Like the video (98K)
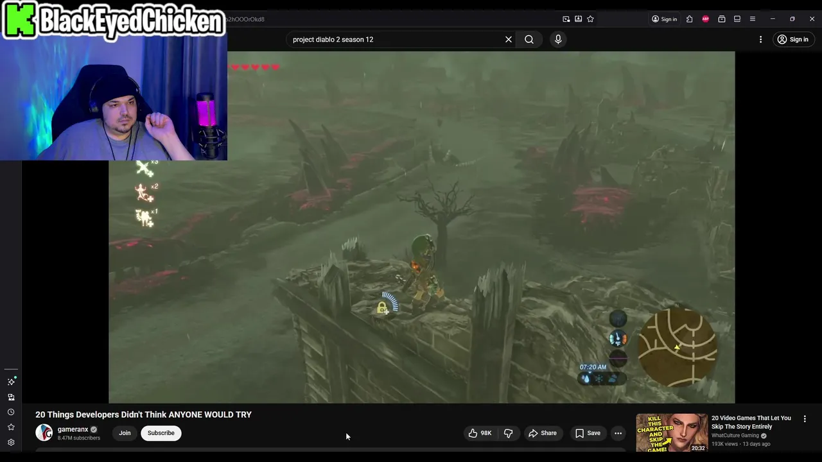Image resolution: width=822 pixels, height=462 pixels. coord(480,433)
